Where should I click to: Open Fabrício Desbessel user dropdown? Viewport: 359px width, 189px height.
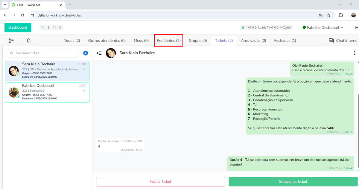[323, 27]
